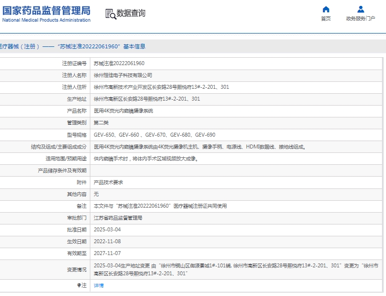Image resolution: width=386 pixels, height=296 pixels.
Task: Click the home (首页) house icon
Action: (326, 9)
